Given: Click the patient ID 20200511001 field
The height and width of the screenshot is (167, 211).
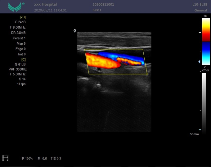Looking at the screenshot, I should coord(103,5).
